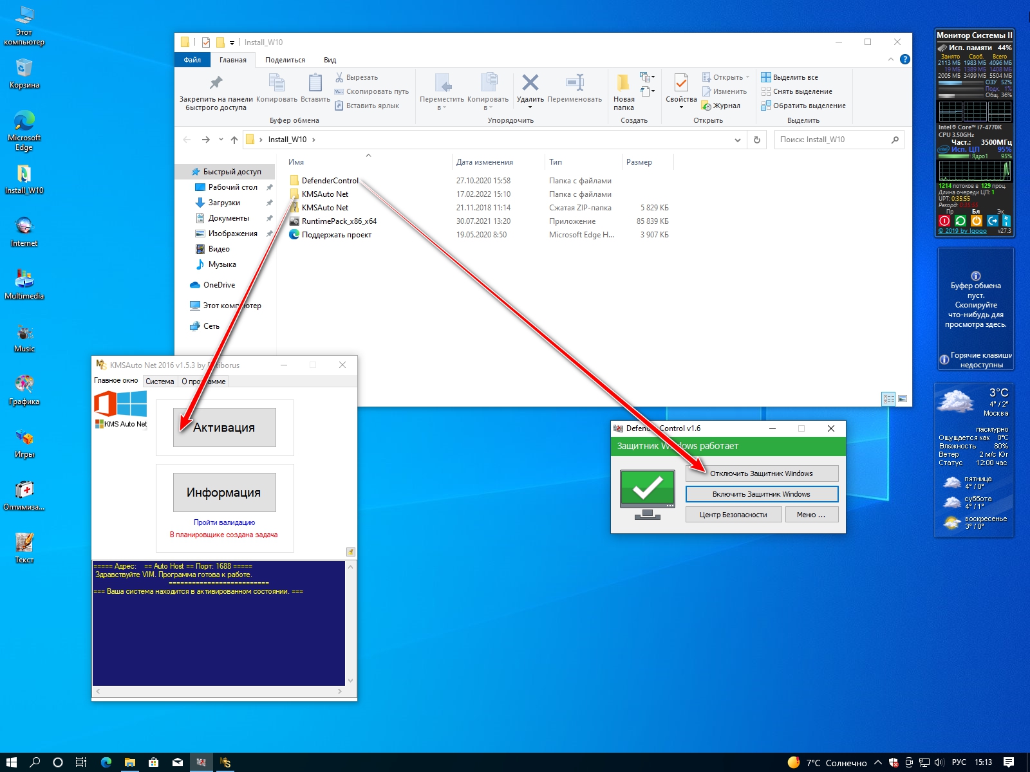This screenshot has width=1030, height=772.
Task: Select KMSAuto Net ZIP archive row
Action: point(324,208)
